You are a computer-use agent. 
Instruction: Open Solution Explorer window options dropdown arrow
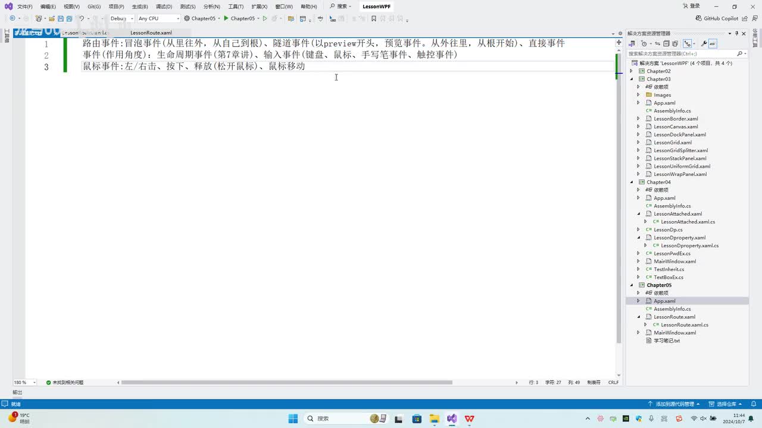coord(730,33)
